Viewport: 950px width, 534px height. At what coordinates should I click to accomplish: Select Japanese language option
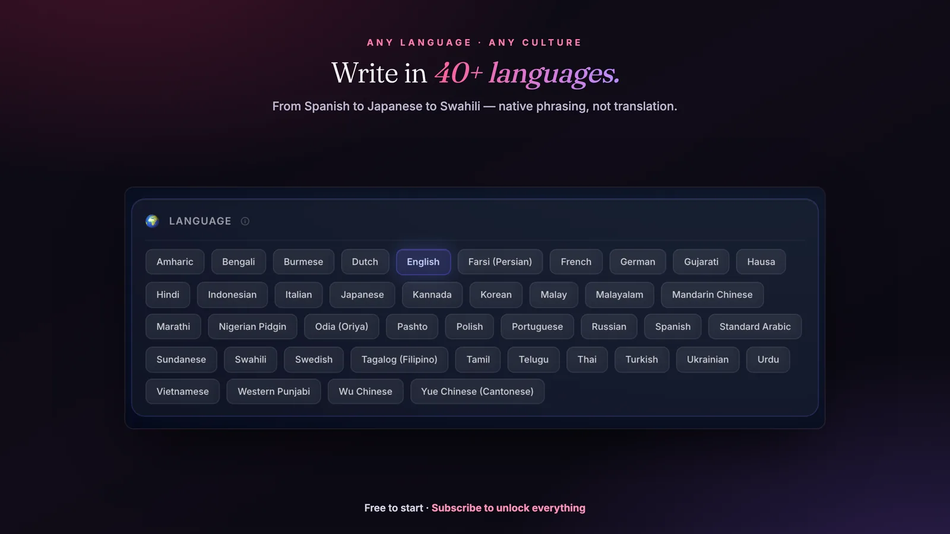362,294
